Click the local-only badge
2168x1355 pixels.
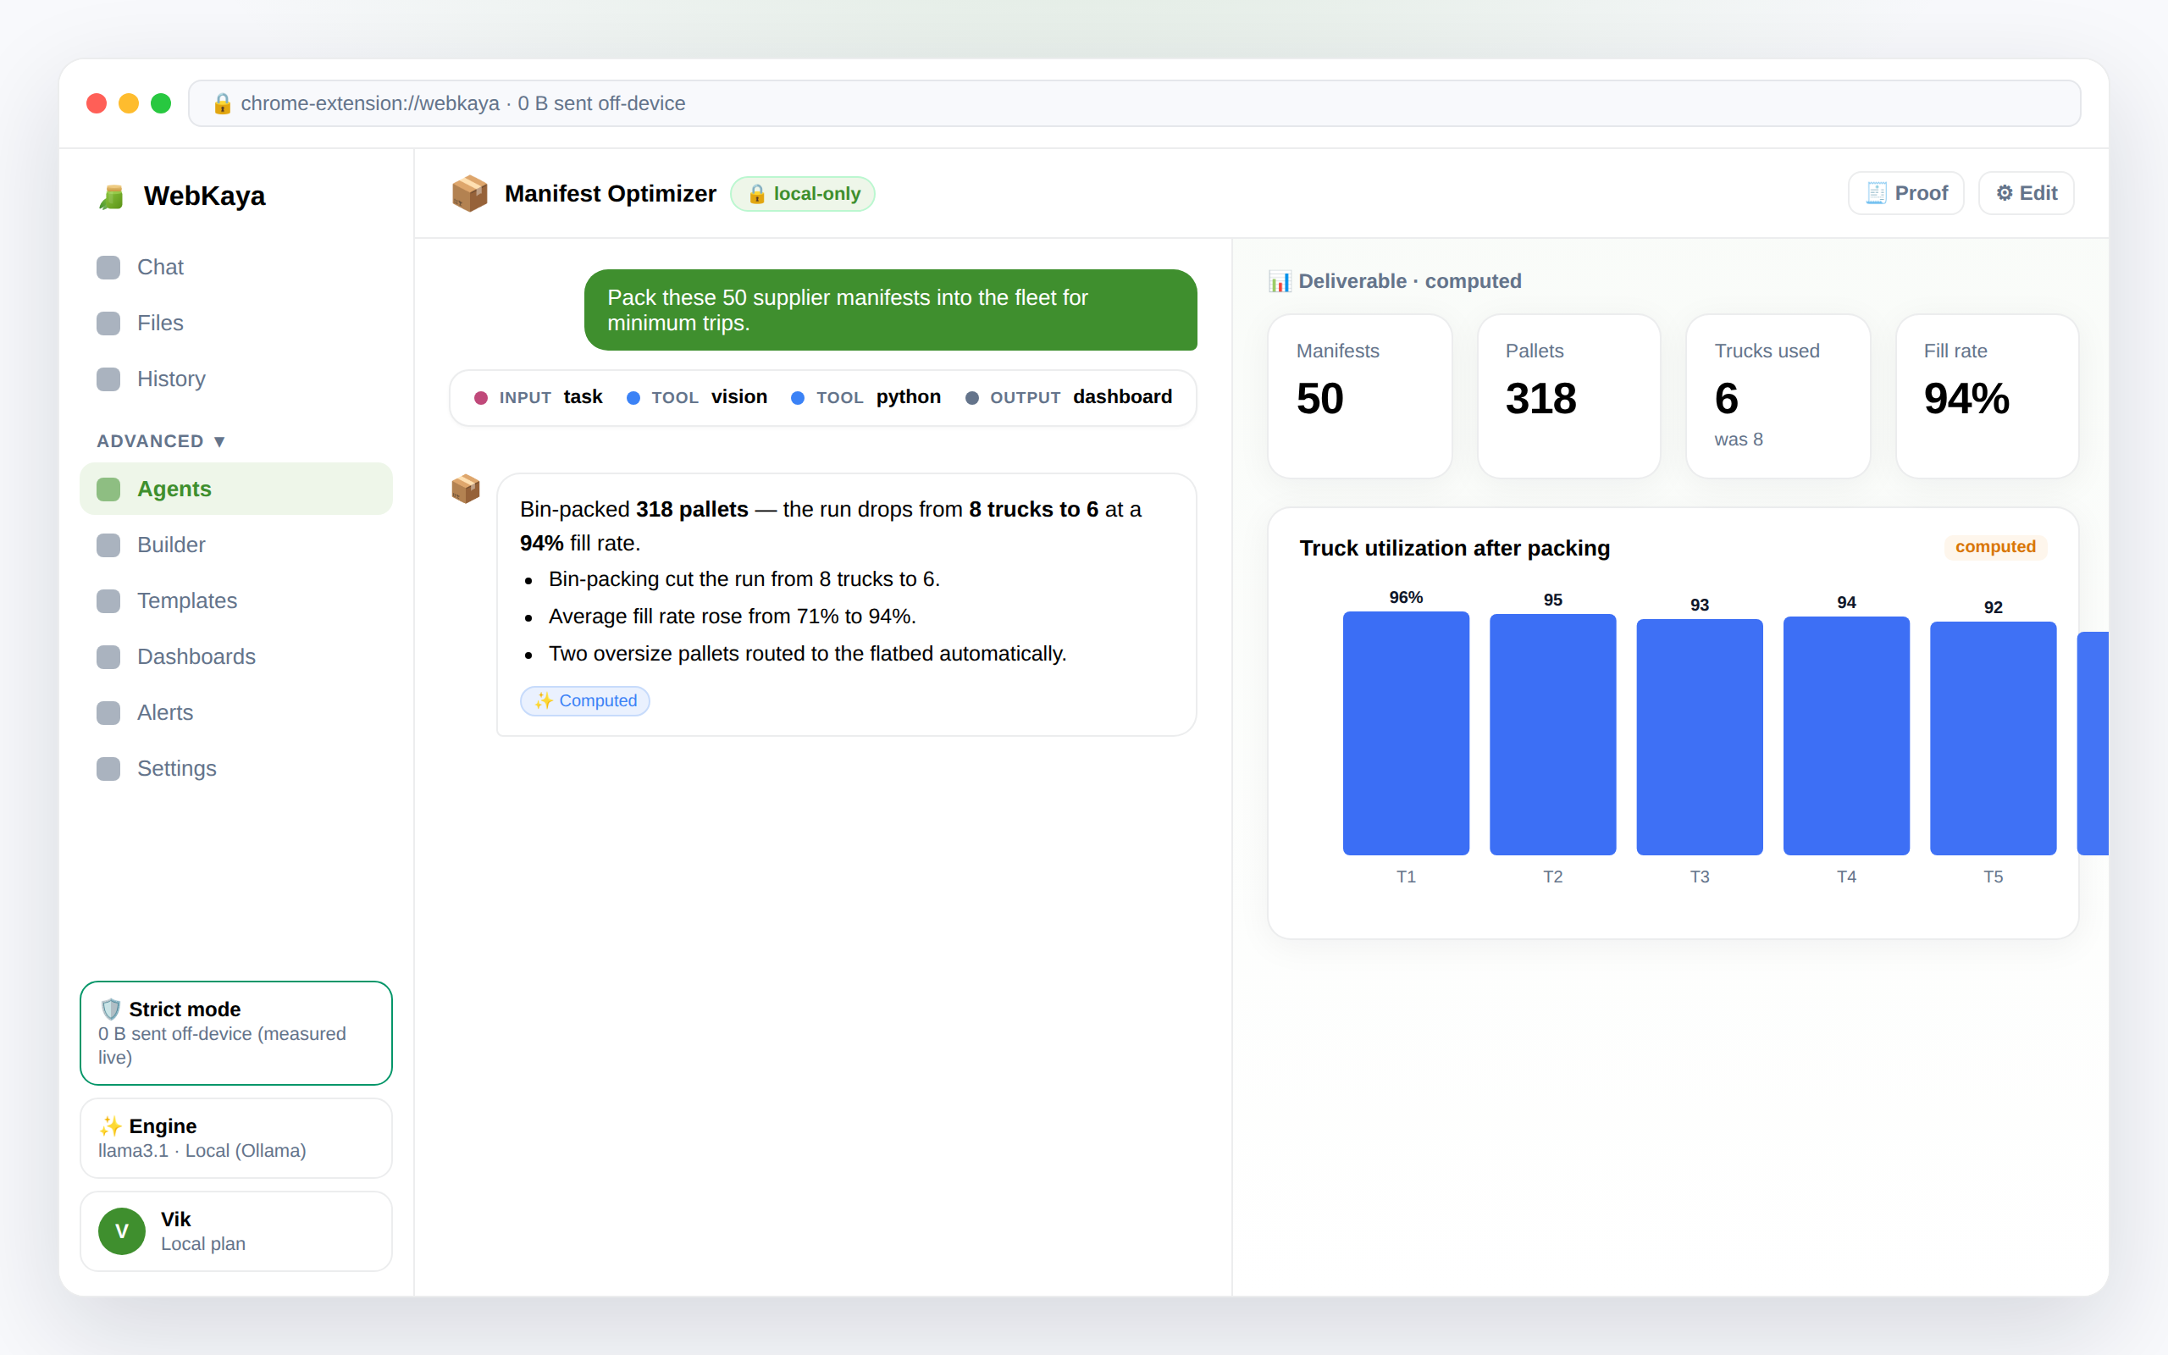[803, 195]
